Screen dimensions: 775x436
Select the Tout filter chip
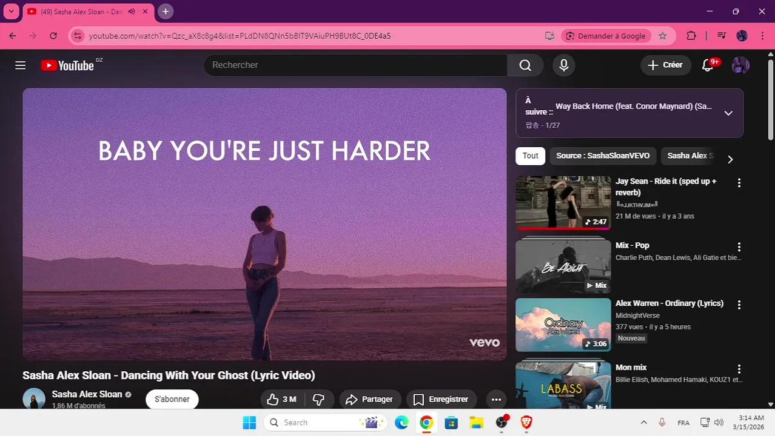pyautogui.click(x=531, y=156)
